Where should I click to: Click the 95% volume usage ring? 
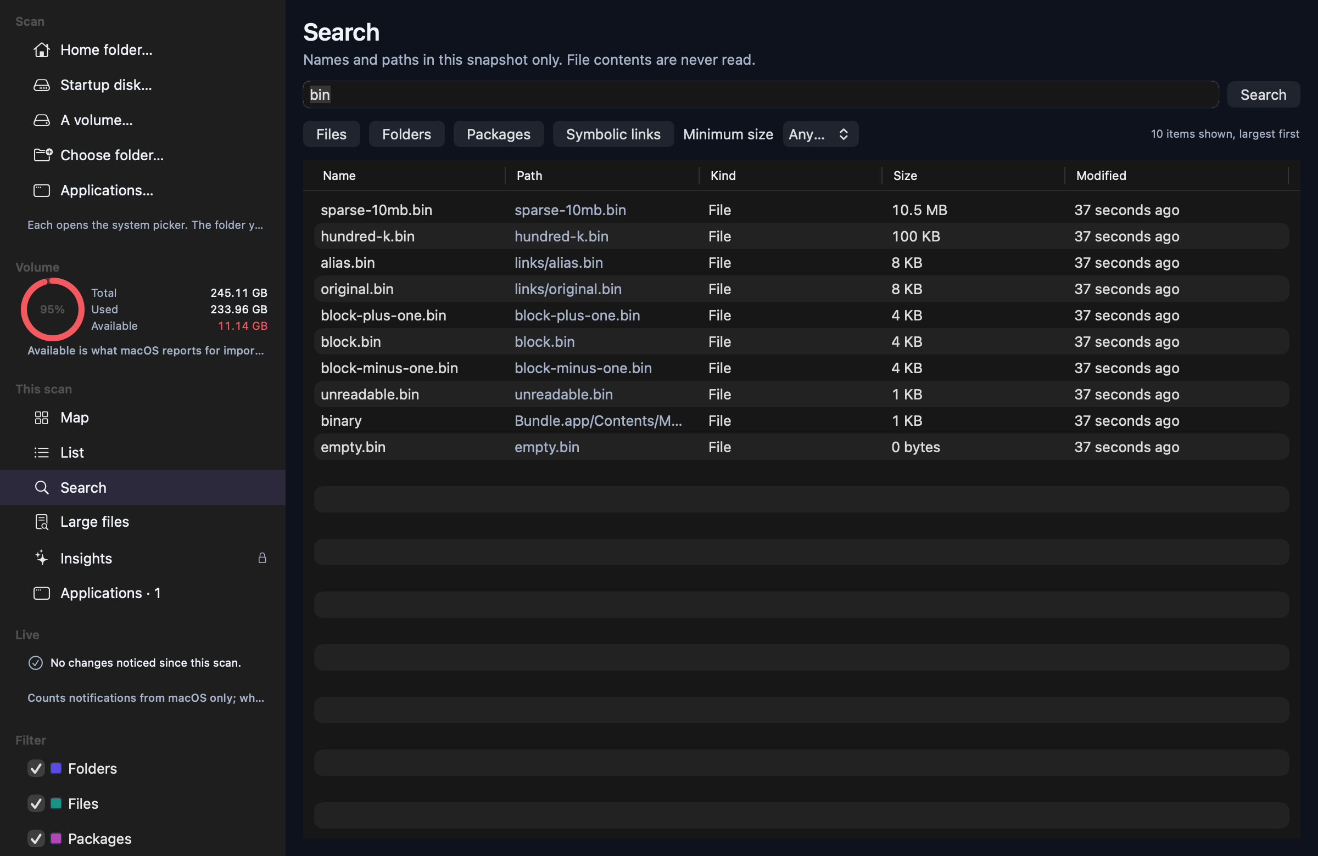[x=53, y=309]
